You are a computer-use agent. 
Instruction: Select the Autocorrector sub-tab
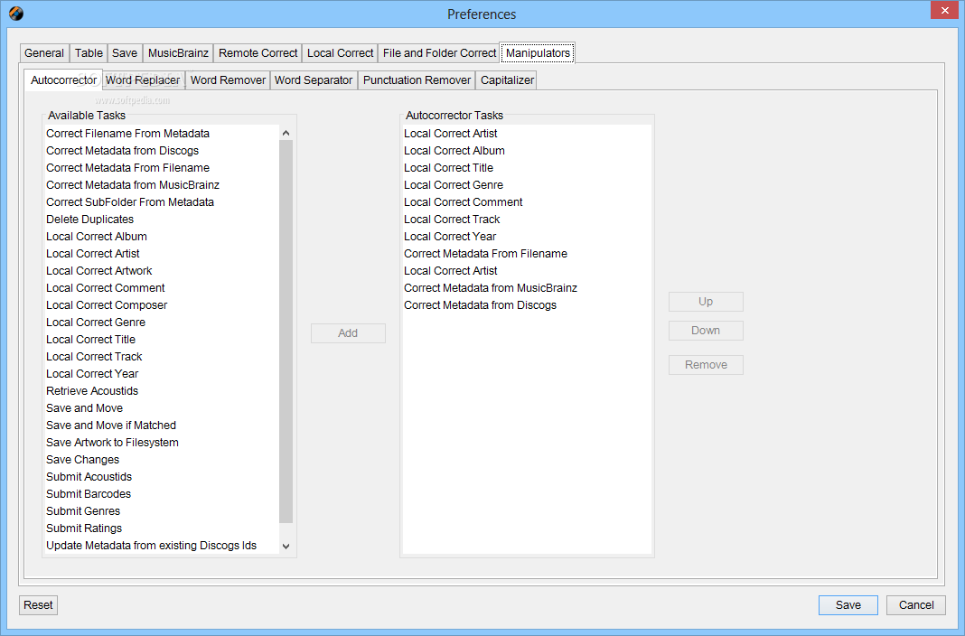coord(63,80)
